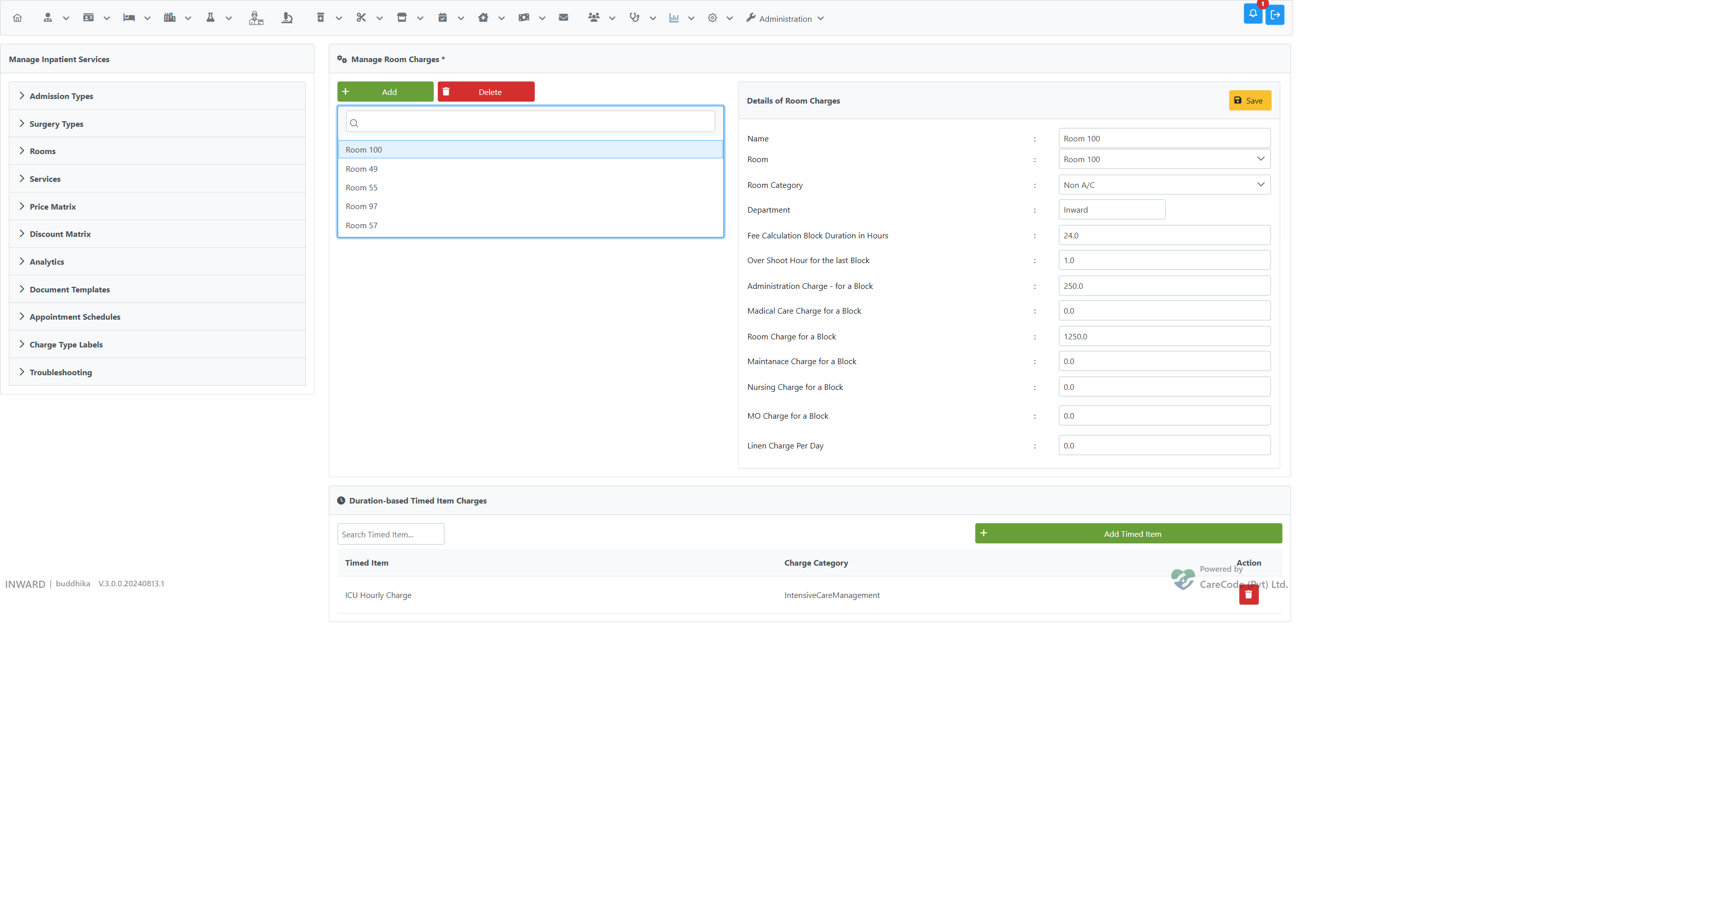1719x905 pixels.
Task: Save the room charge details
Action: 1249,100
